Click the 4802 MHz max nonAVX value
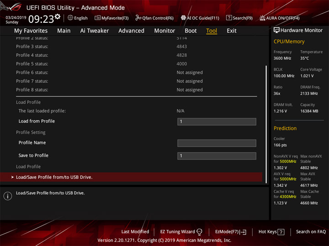Screen dimensions: 329x246 point(309,168)
